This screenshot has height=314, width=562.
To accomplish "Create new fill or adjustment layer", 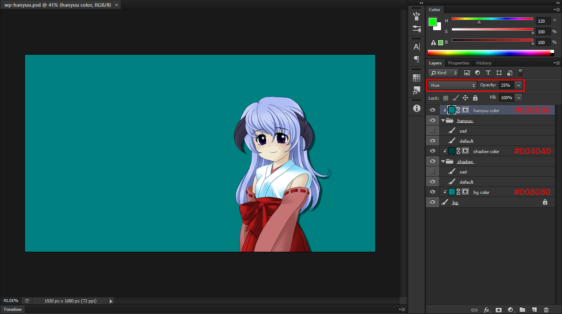I will 510,310.
